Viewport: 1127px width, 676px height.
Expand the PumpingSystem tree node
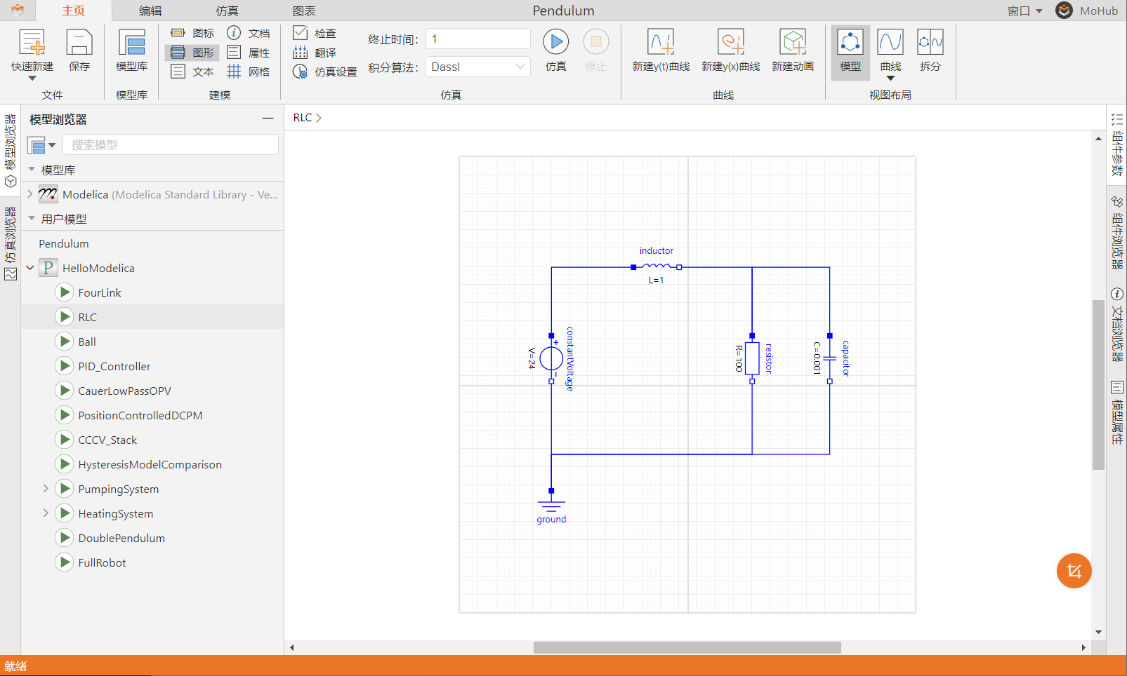pos(46,489)
